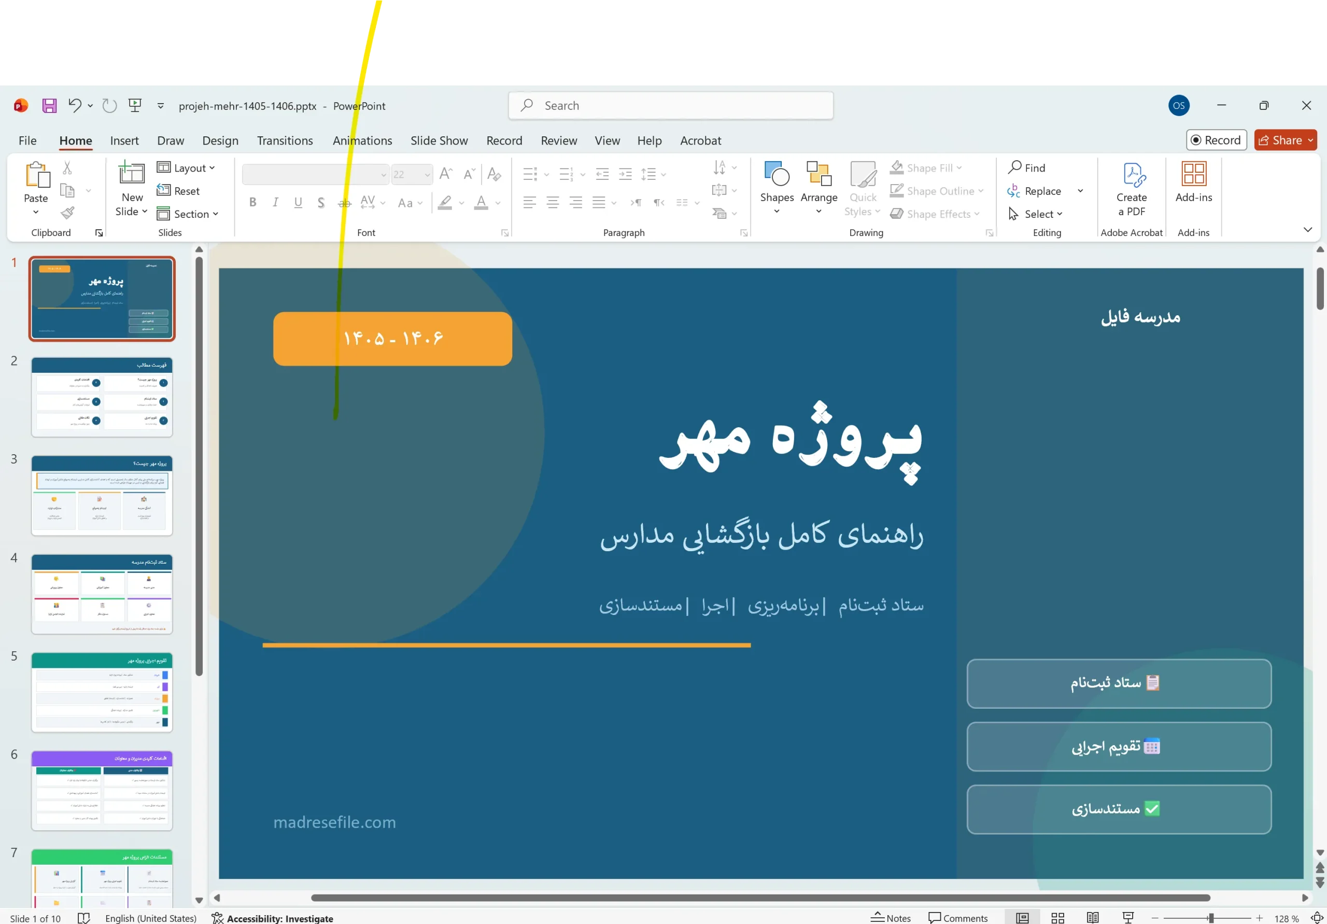Expand the Share button dropdown arrow
Image resolution: width=1327 pixels, height=924 pixels.
coord(1310,140)
